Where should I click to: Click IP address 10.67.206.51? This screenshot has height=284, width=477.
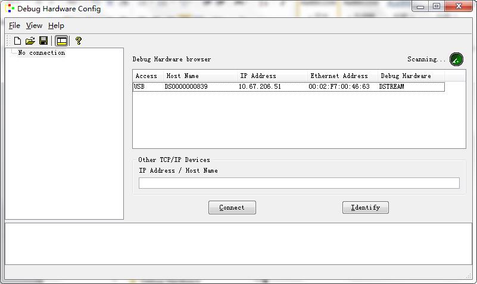coord(260,87)
